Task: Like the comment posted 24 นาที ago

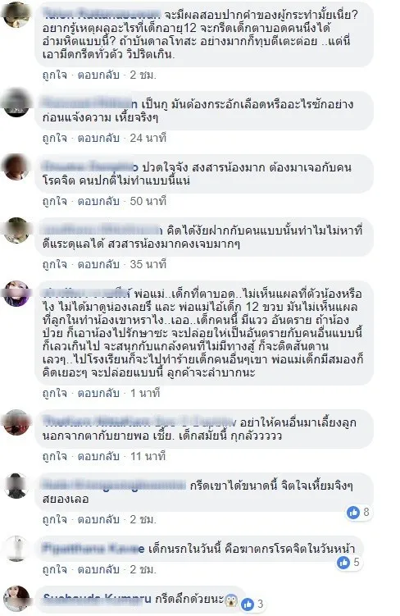Action: (x=55, y=139)
